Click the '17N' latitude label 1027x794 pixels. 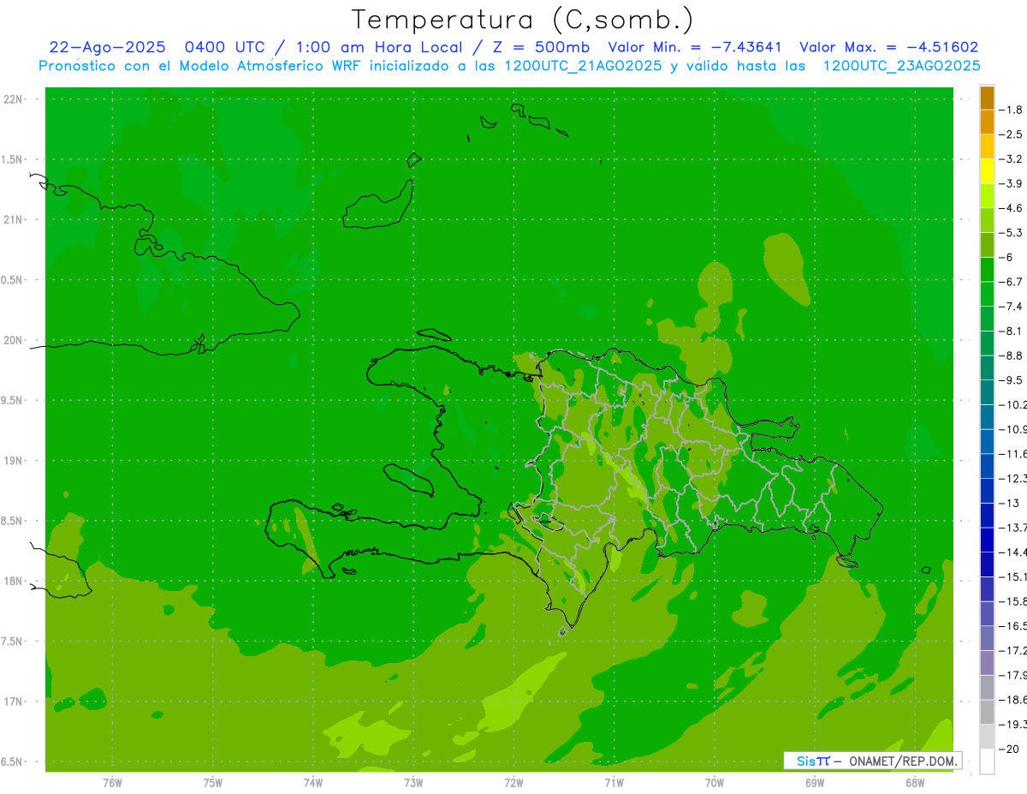coord(15,701)
